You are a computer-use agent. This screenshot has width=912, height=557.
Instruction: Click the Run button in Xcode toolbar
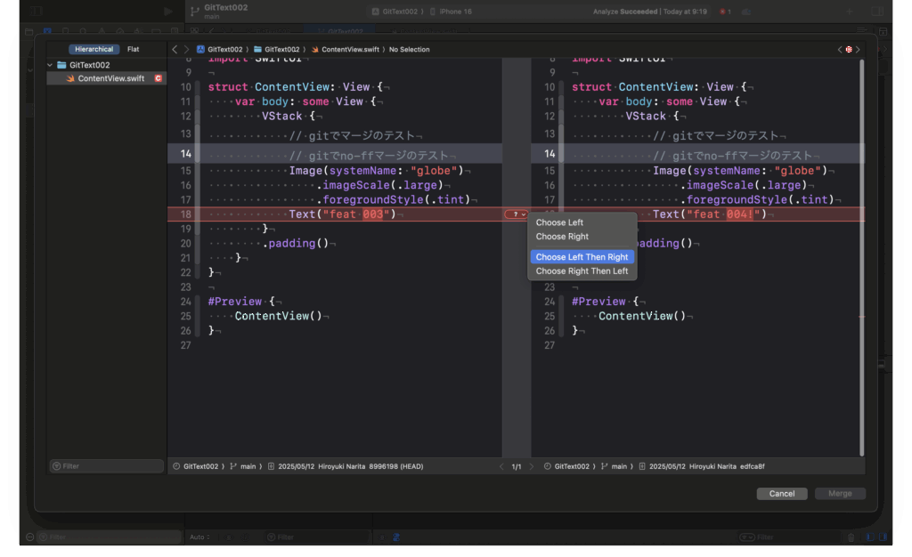168,11
